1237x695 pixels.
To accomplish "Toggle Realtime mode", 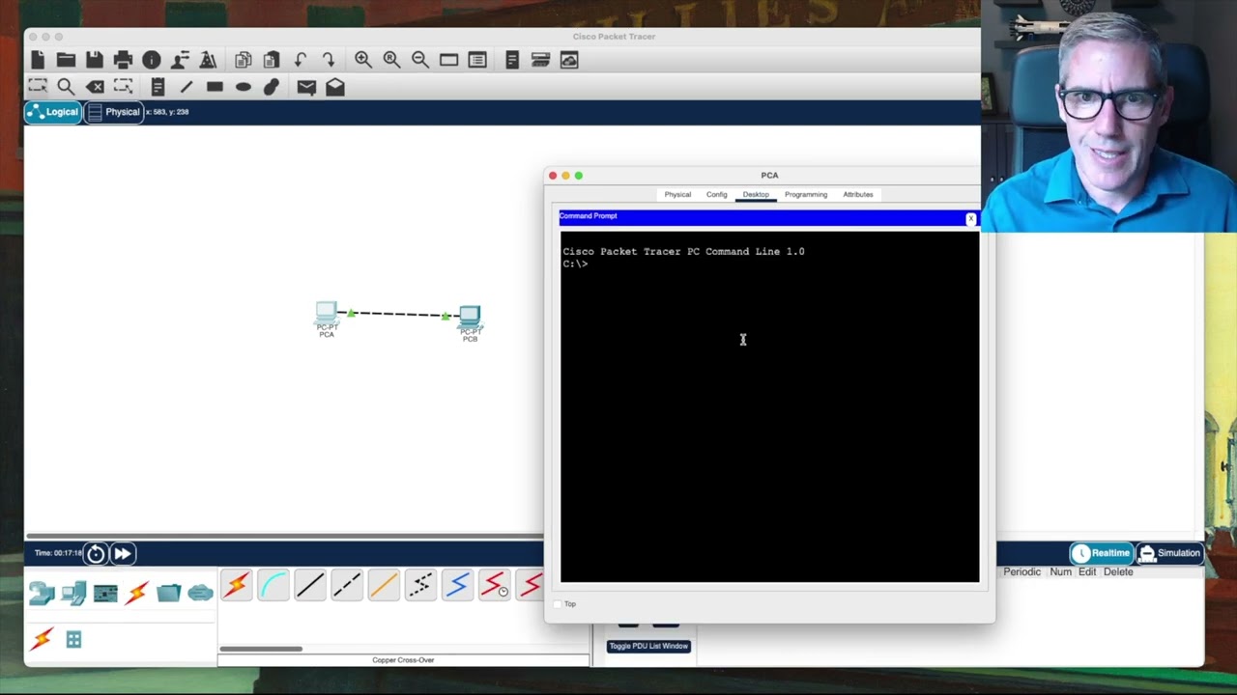I will pyautogui.click(x=1101, y=553).
